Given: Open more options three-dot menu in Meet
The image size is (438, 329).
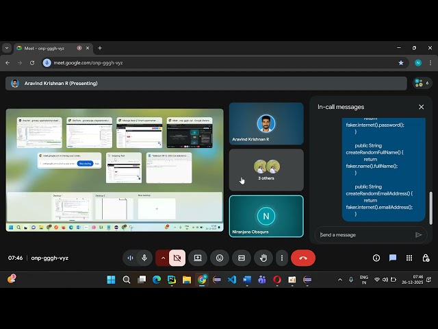Looking at the screenshot, I should pyautogui.click(x=282, y=258).
